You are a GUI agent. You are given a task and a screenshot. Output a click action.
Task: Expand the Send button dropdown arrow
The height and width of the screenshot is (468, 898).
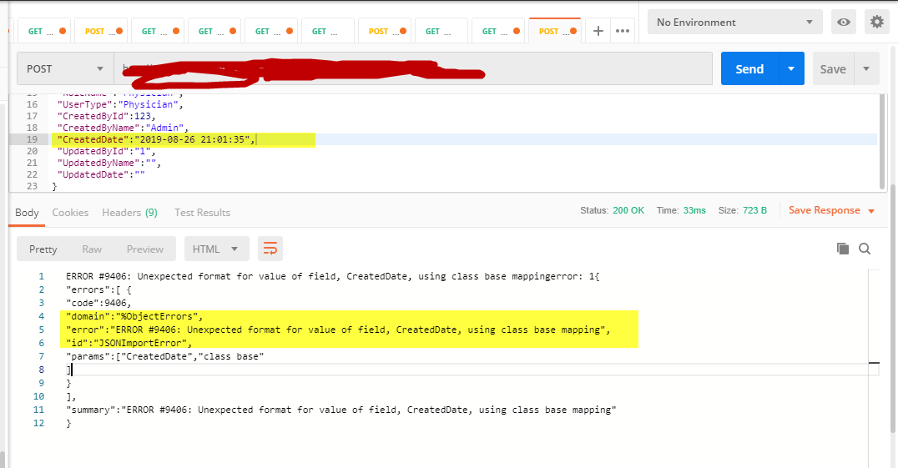tap(791, 68)
